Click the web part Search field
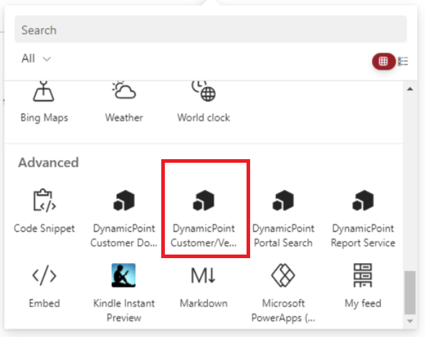The image size is (425, 337). (x=211, y=29)
